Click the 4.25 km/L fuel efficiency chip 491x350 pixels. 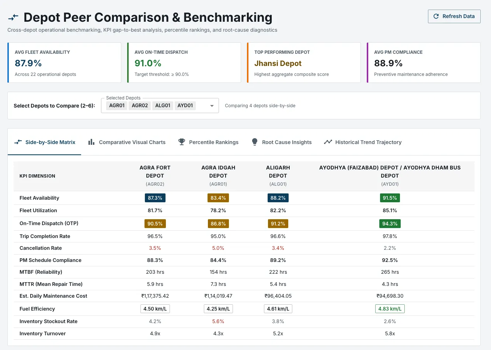click(x=218, y=309)
